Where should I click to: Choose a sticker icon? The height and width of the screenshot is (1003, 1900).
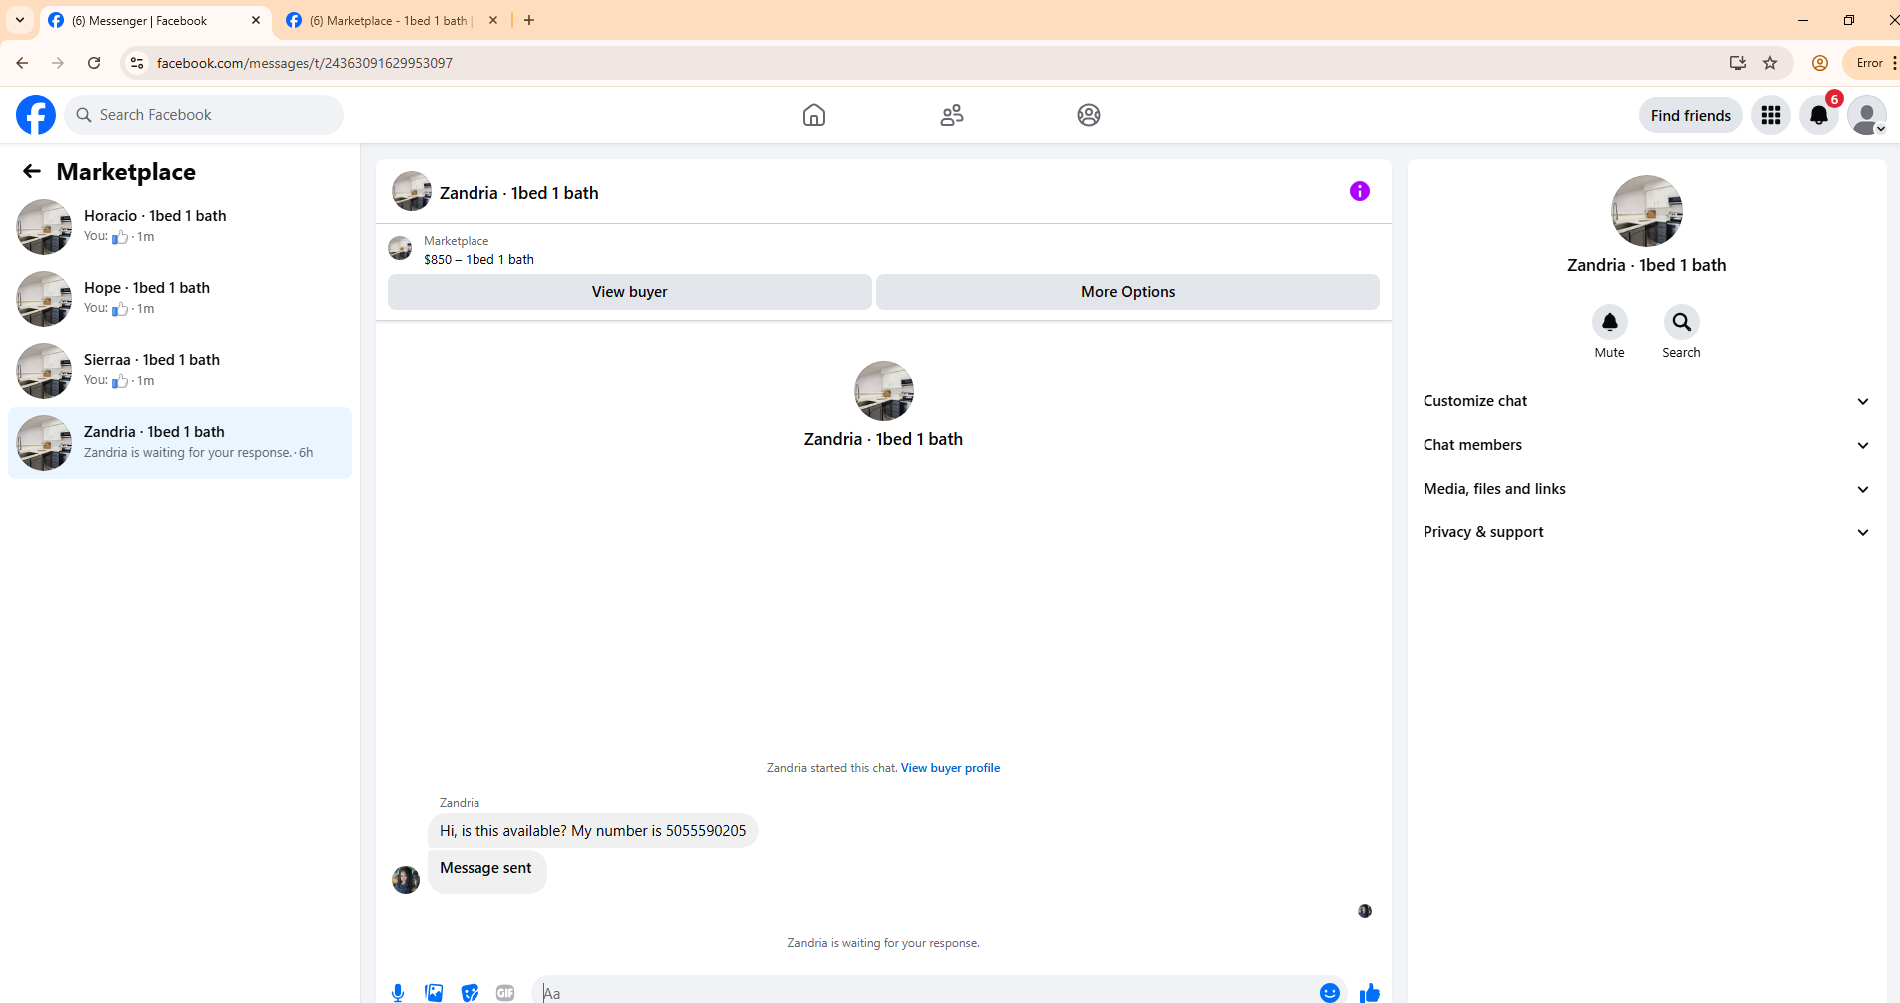(470, 992)
